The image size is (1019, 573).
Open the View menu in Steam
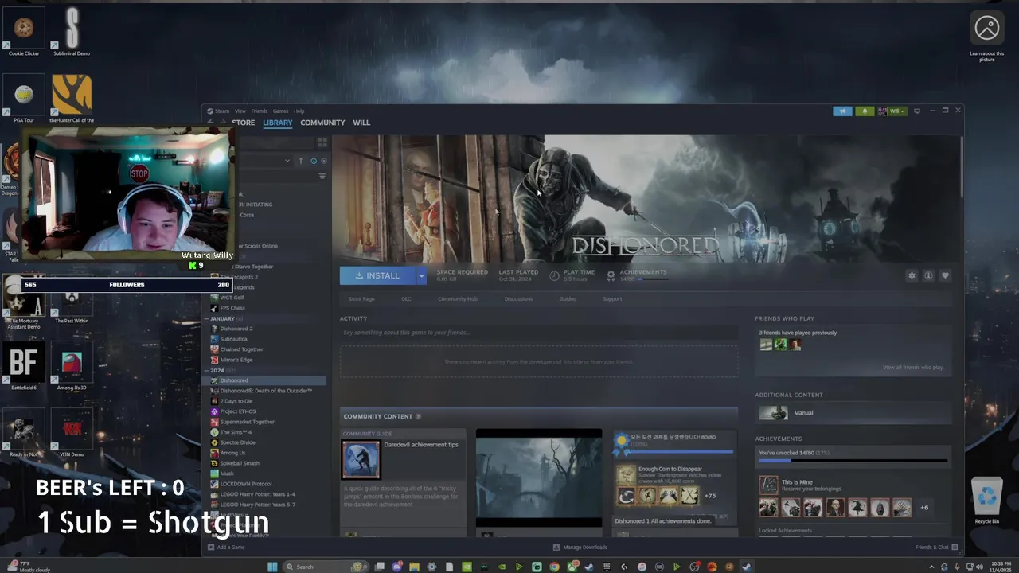(240, 111)
